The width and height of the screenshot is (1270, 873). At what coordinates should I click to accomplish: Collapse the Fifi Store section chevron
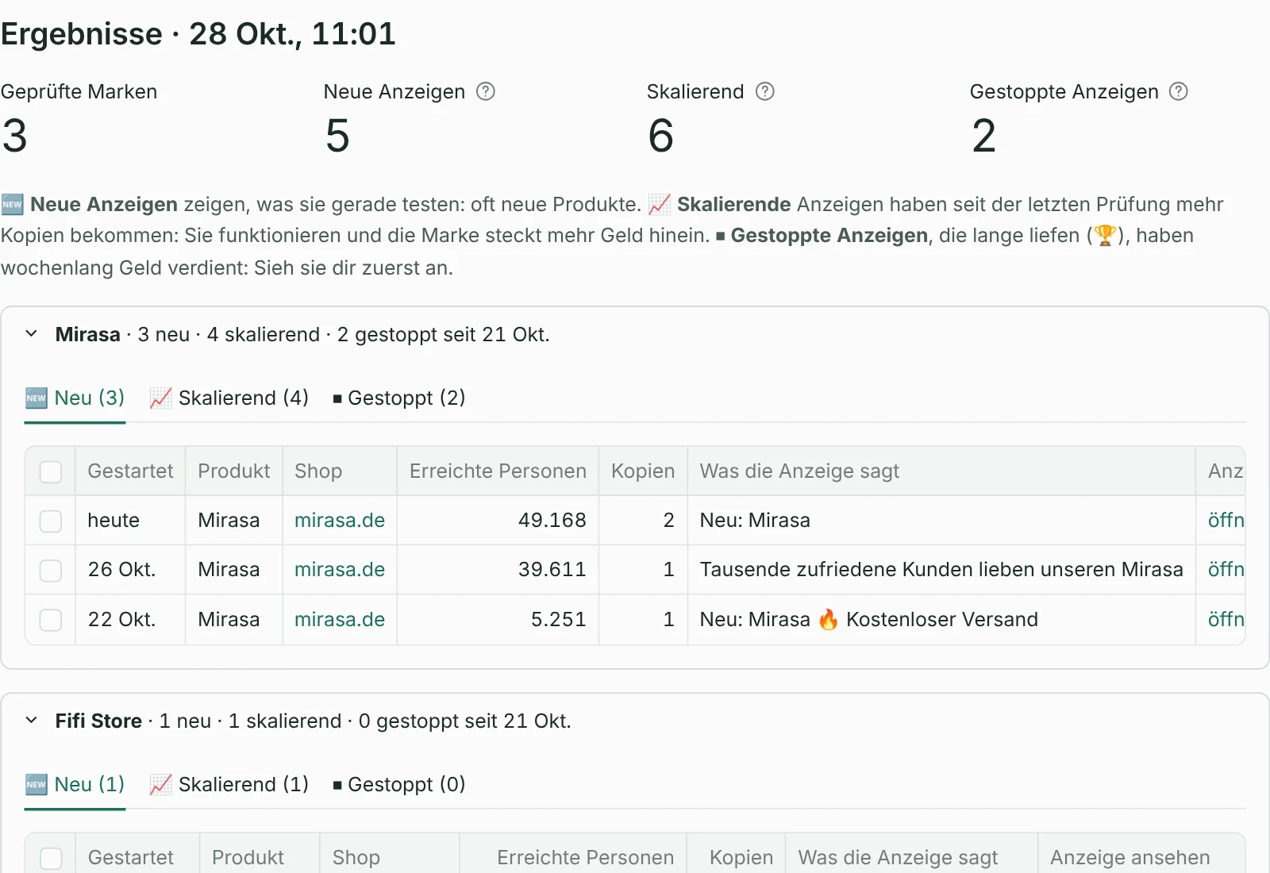[x=32, y=721]
